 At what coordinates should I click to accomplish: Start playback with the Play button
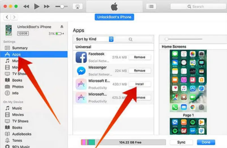(x=37, y=6)
